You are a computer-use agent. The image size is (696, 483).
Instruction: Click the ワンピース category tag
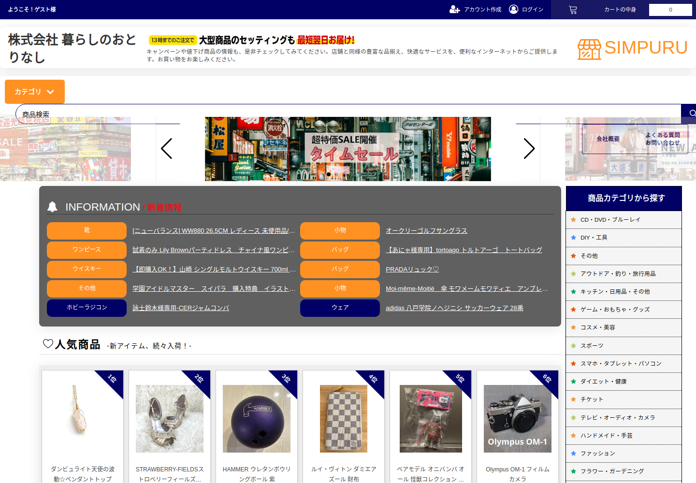pos(87,250)
